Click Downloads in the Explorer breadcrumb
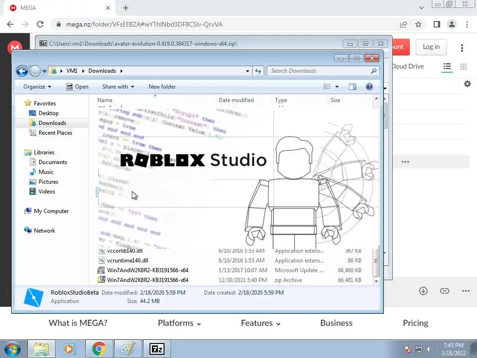The width and height of the screenshot is (477, 358). coord(102,71)
